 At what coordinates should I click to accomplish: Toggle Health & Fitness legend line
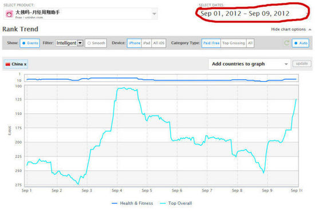click(132, 203)
